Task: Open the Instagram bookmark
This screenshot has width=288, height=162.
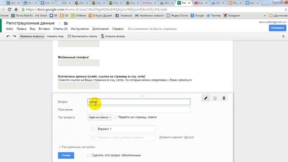Action: 232,16
